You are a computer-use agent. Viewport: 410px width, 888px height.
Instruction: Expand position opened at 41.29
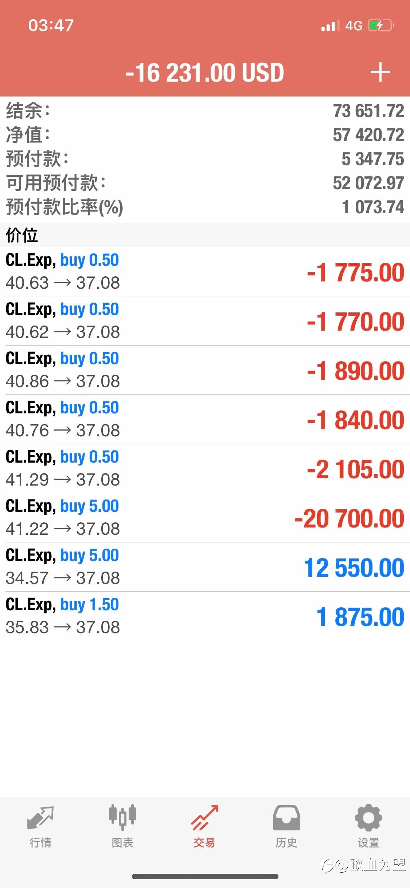[205, 469]
